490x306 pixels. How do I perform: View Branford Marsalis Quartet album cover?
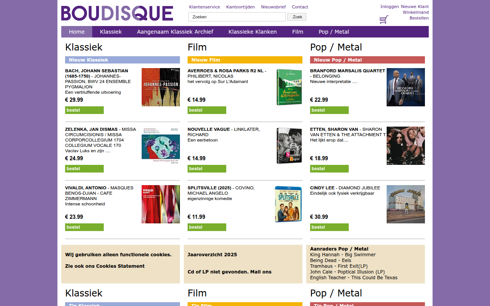pos(406,87)
